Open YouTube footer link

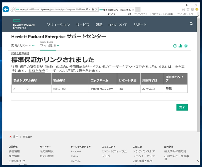pyautogui.click(x=76, y=161)
